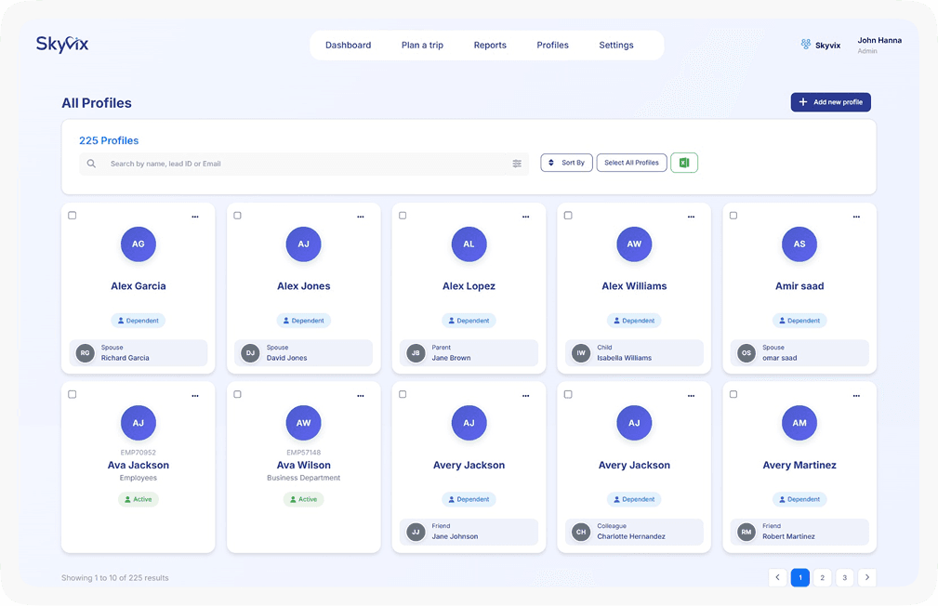Image resolution: width=938 pixels, height=606 pixels.
Task: Click the Skyvix workspace icon beside John Hanna
Action: [x=803, y=43]
